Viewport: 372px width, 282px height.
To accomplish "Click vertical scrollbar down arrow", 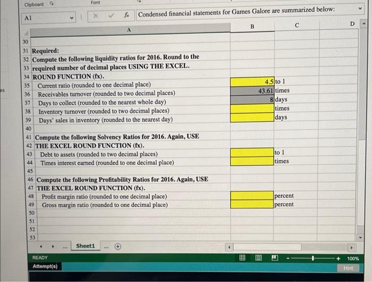I will pyautogui.click(x=361, y=237).
